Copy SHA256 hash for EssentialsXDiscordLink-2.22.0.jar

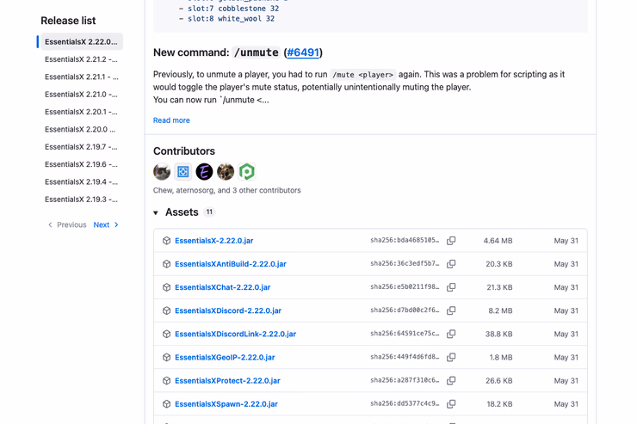pos(451,334)
